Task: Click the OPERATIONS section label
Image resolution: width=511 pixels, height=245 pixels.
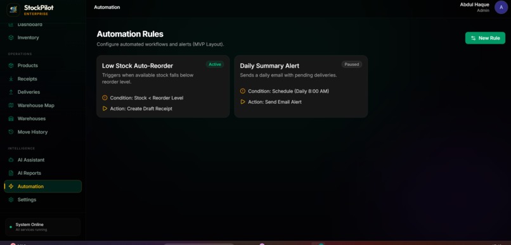Action: pos(20,54)
